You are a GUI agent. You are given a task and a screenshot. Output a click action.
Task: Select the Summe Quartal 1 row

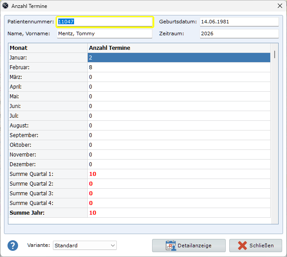(139, 174)
